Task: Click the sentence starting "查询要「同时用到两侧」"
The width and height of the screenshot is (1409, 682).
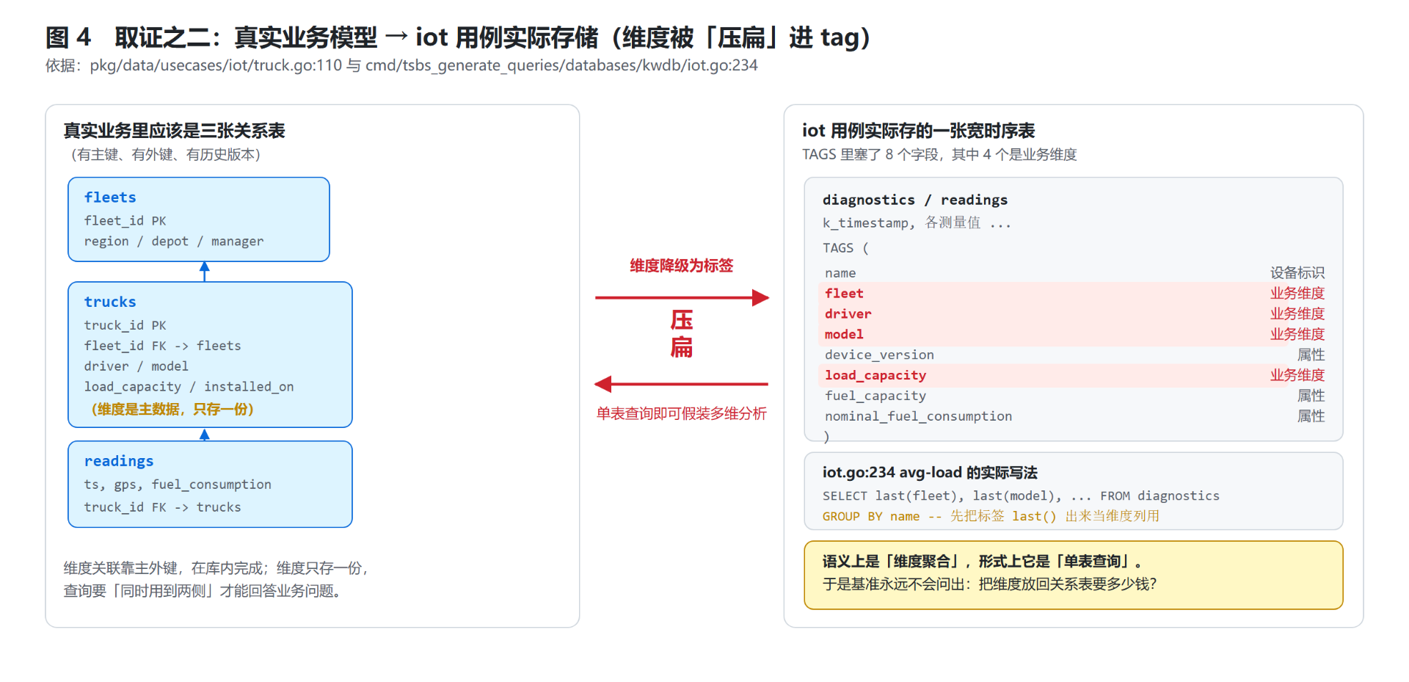Action: 203,591
